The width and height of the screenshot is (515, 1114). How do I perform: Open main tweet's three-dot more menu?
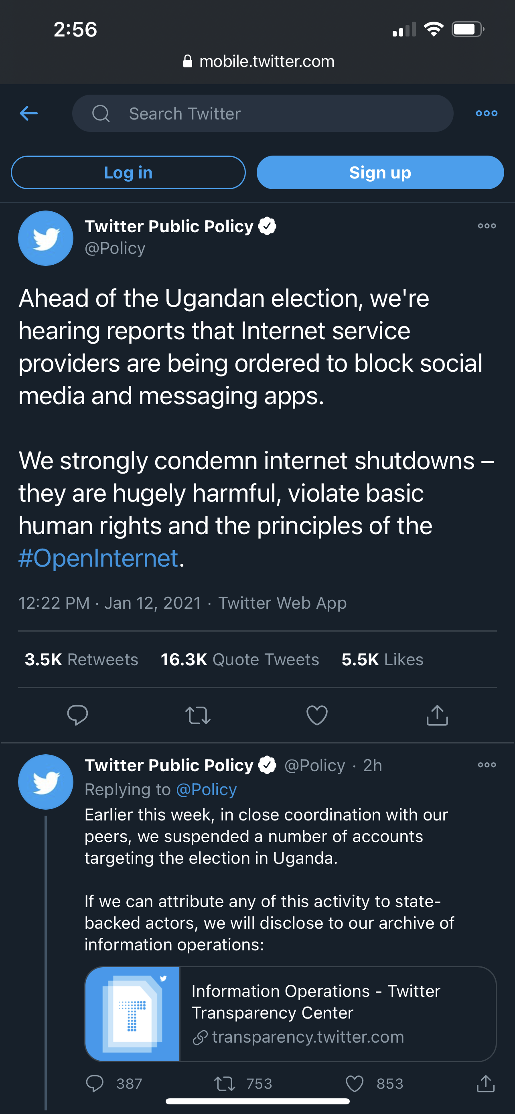click(x=487, y=226)
